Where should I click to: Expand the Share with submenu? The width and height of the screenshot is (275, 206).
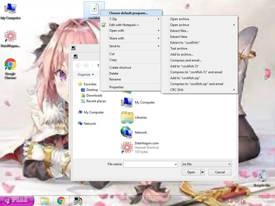click(x=131, y=38)
